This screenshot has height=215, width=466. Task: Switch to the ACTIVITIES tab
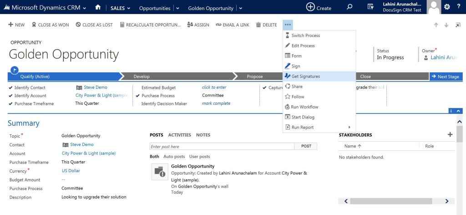[179, 135]
